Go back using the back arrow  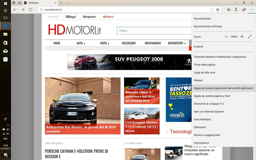pyautogui.click(x=15, y=10)
